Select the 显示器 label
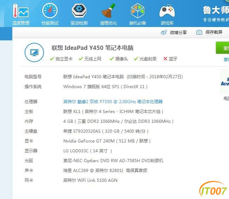Image resolution: width=229 pixels, height=199 pixels. pyautogui.click(x=31, y=151)
